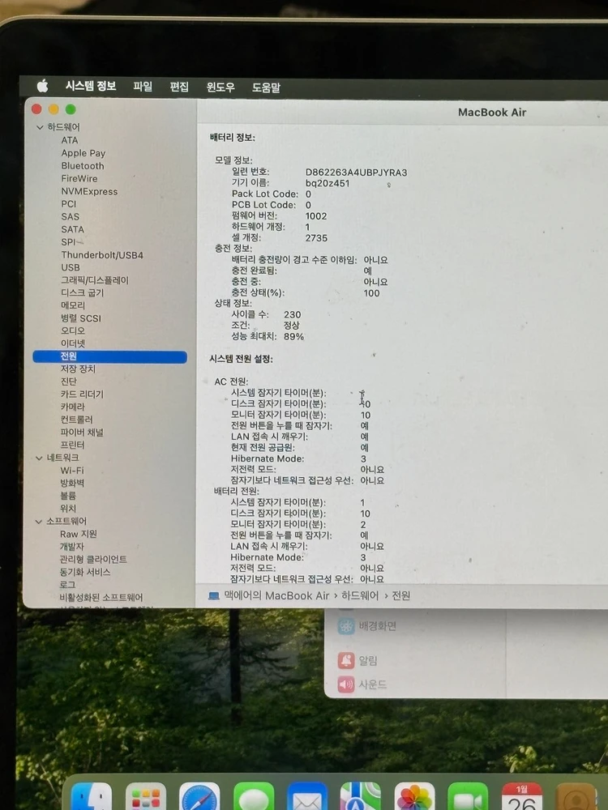Click 전원 in the path bar
Viewport: 608px width, 810px height.
pyautogui.click(x=400, y=595)
